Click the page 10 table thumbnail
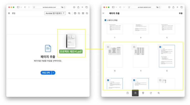The height and width of the screenshot is (105, 190). tap(115, 56)
